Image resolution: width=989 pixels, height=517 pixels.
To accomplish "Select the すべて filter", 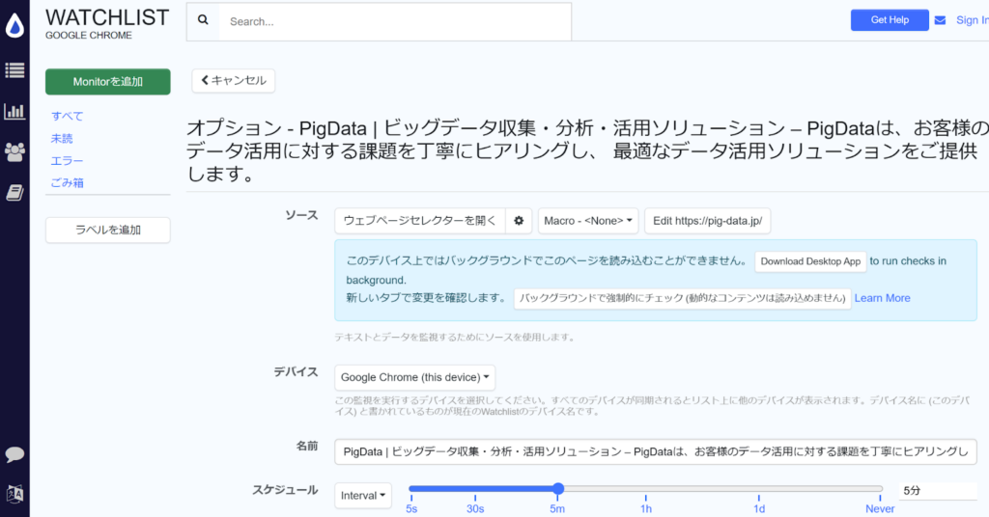I will tap(67, 116).
